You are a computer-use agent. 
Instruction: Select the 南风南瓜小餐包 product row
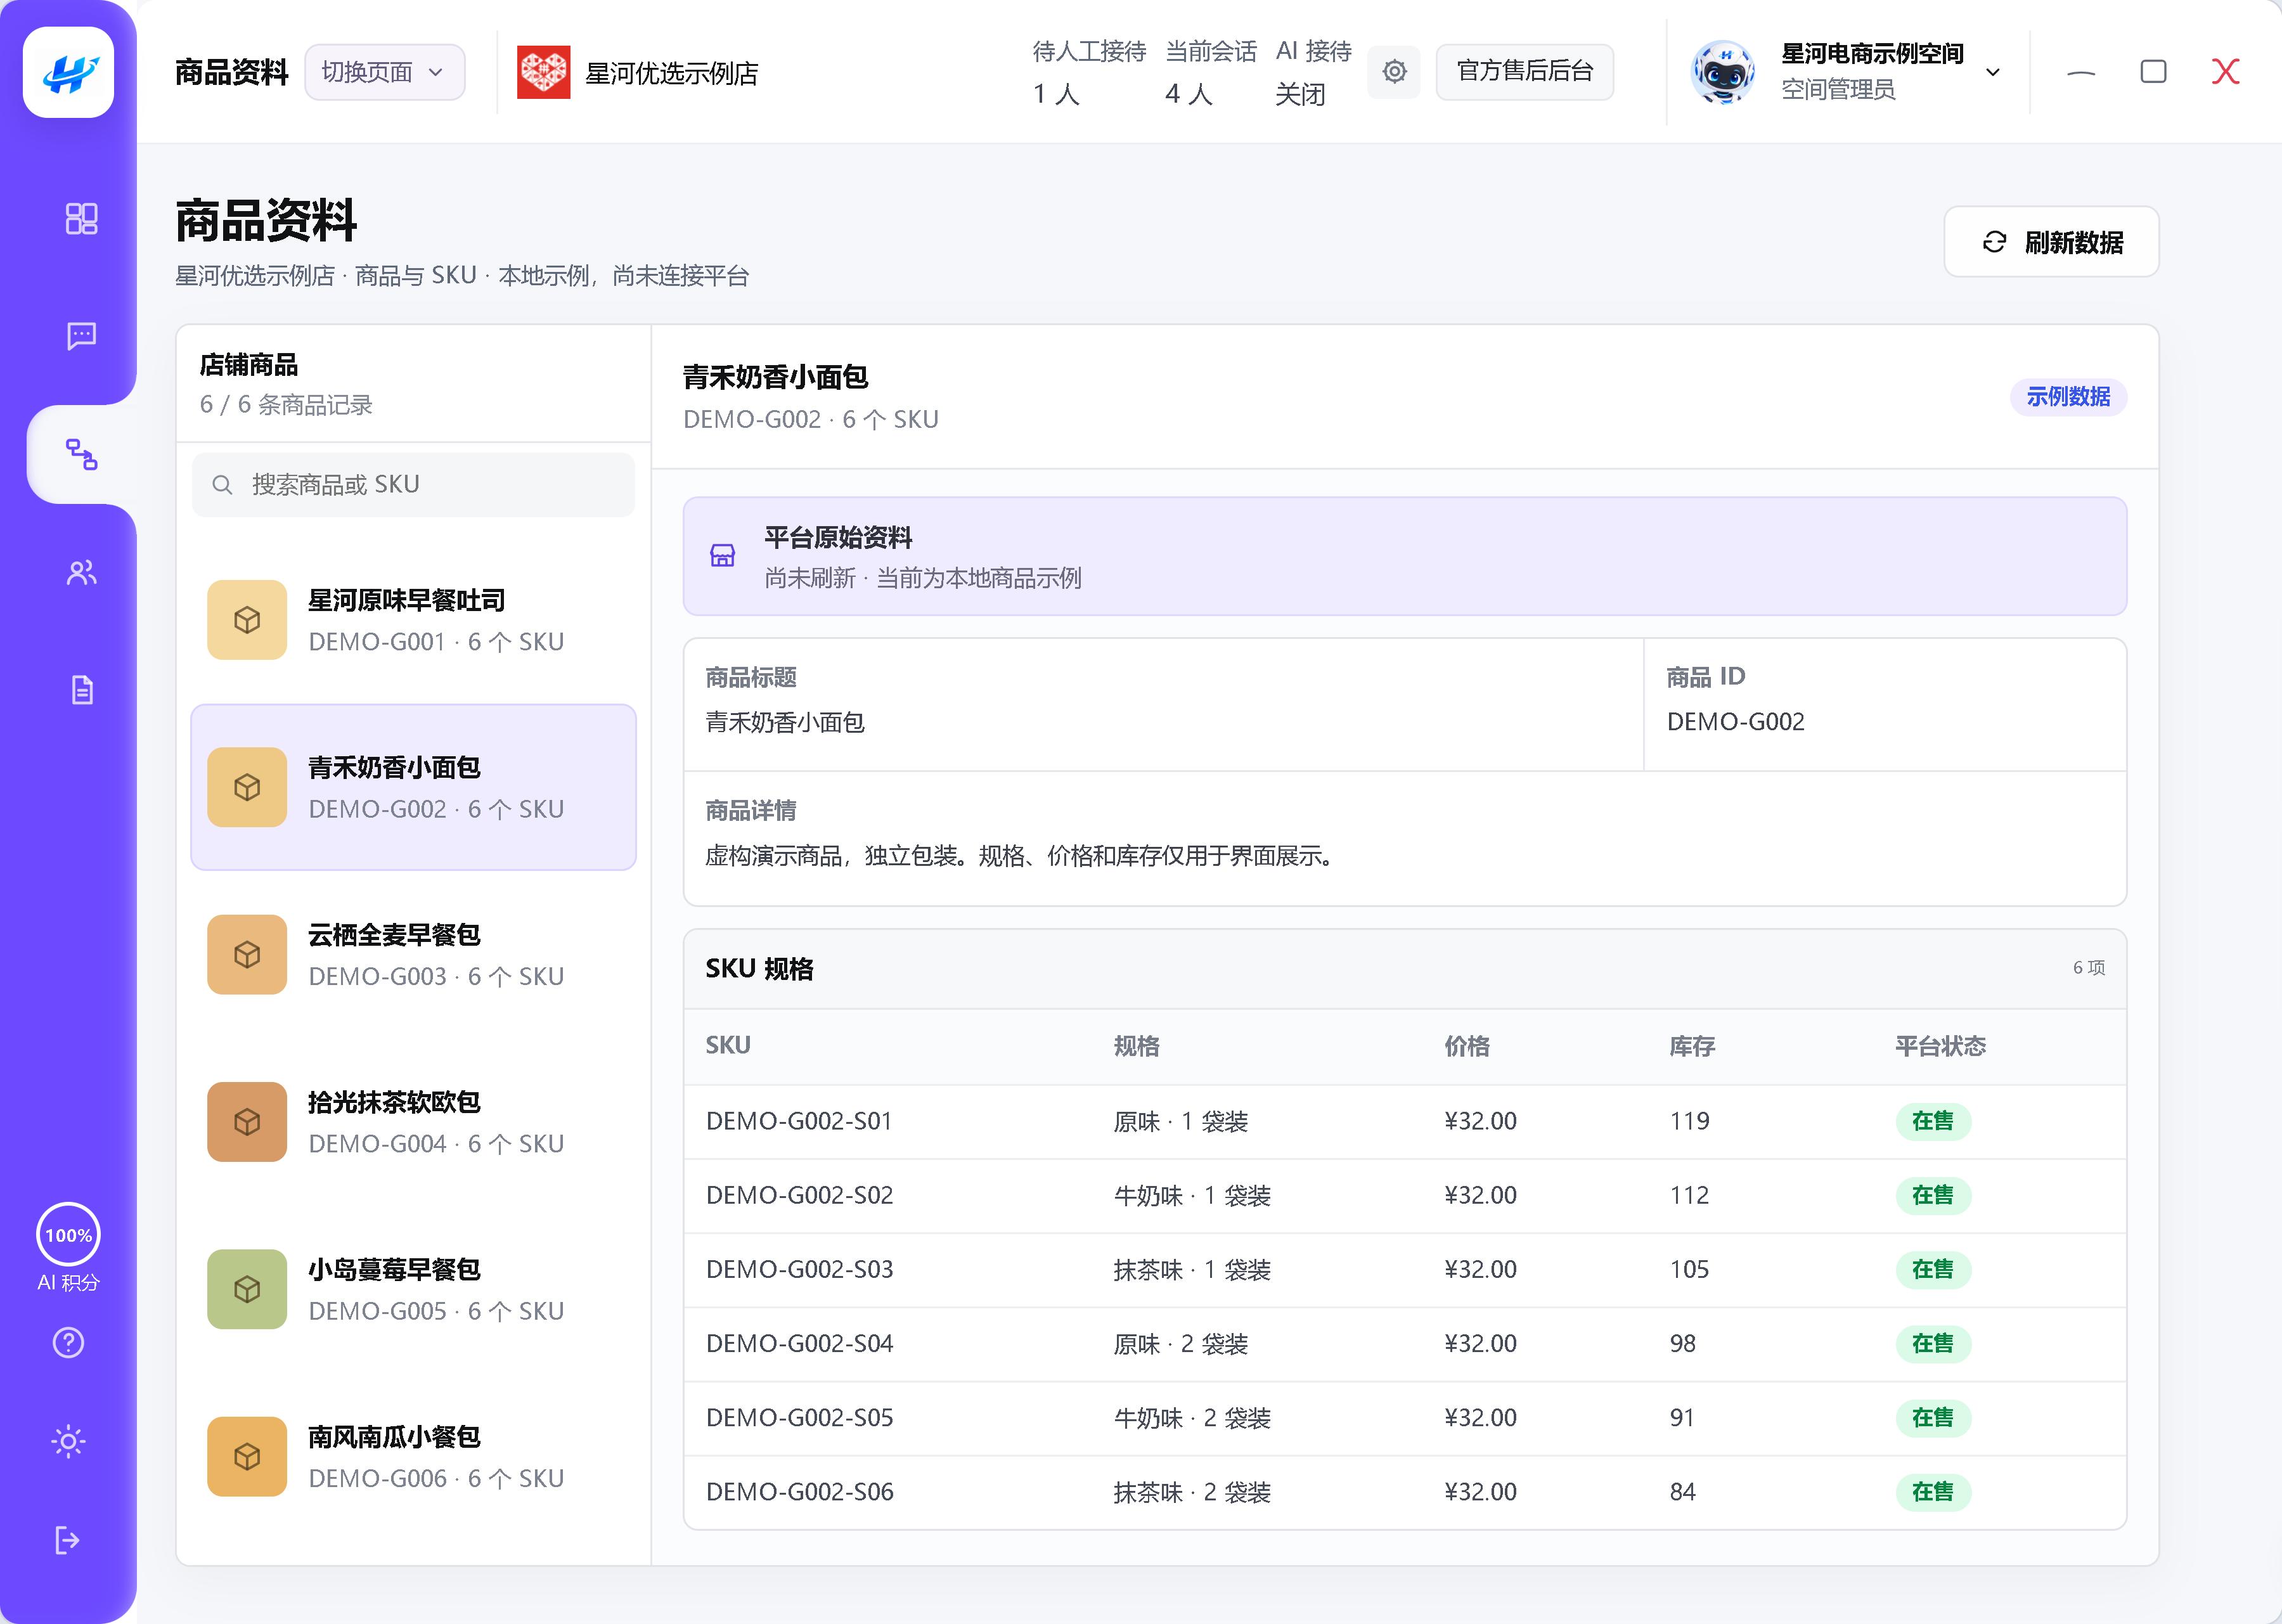(413, 1456)
